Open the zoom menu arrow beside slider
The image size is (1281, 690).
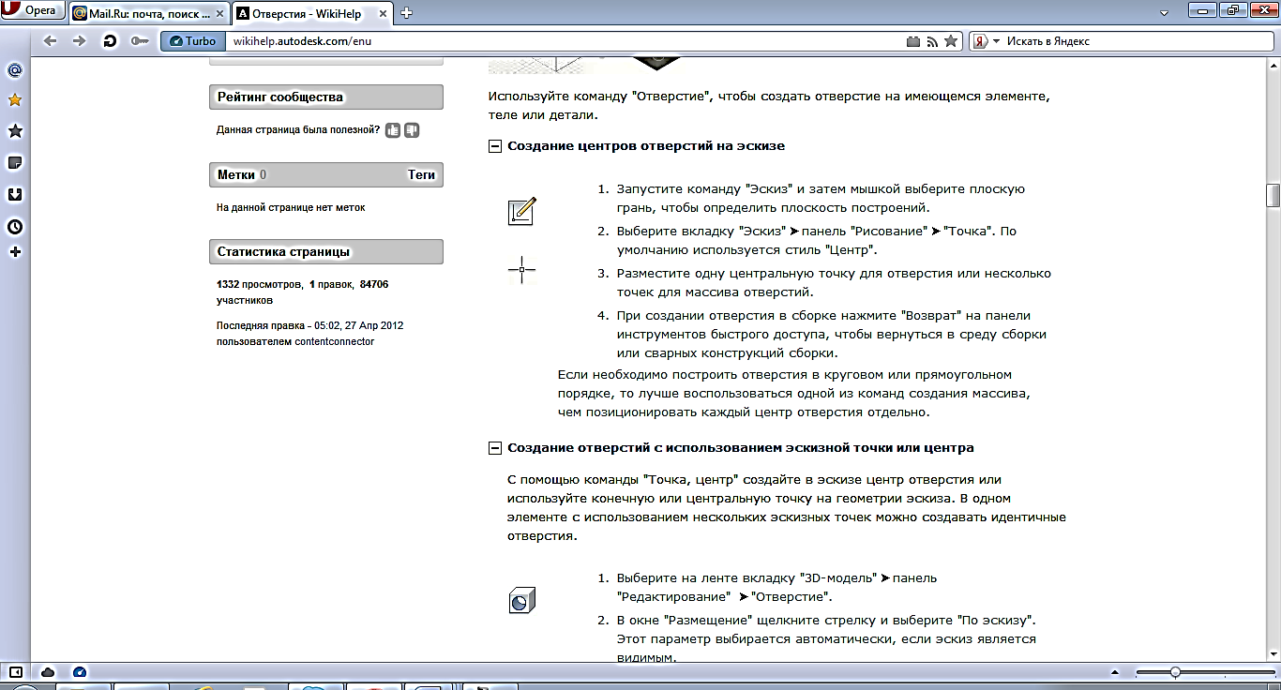(1114, 672)
